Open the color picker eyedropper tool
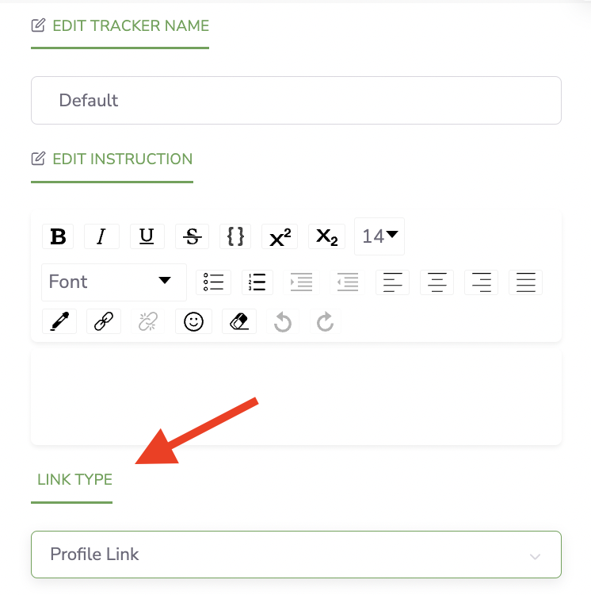The height and width of the screenshot is (595, 591). click(59, 321)
